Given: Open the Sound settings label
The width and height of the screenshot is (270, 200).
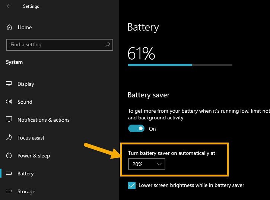Looking at the screenshot, I should [25, 102].
